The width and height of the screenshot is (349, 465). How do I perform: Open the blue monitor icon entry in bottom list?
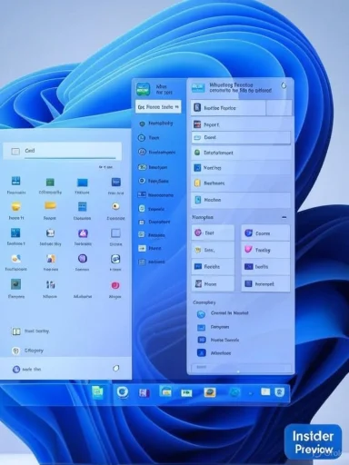(x=213, y=327)
